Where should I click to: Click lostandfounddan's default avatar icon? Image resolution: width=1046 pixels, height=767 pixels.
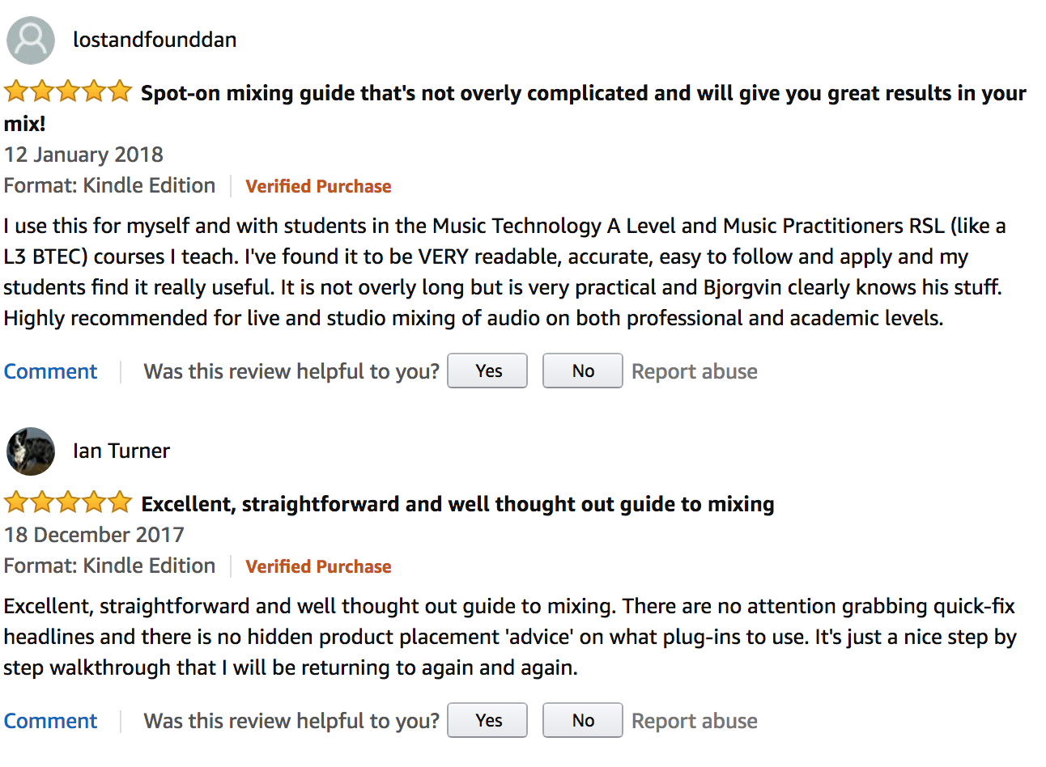31,40
